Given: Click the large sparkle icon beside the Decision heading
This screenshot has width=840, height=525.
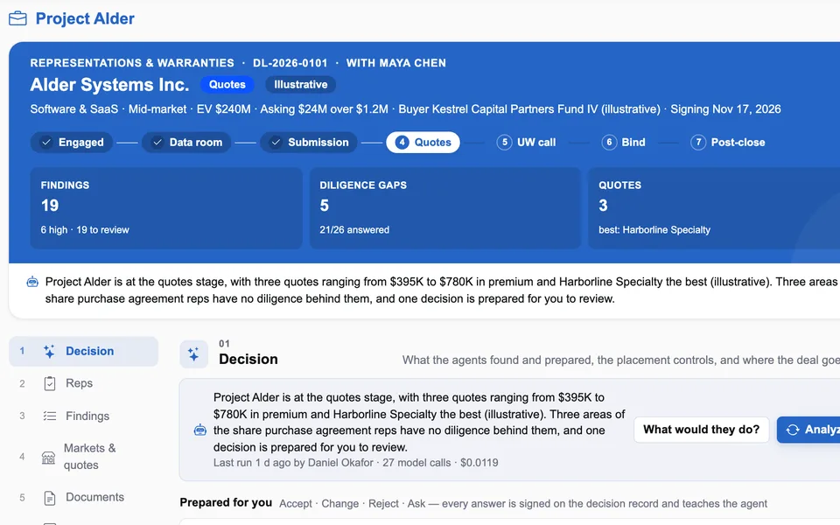Looking at the screenshot, I should (x=193, y=354).
